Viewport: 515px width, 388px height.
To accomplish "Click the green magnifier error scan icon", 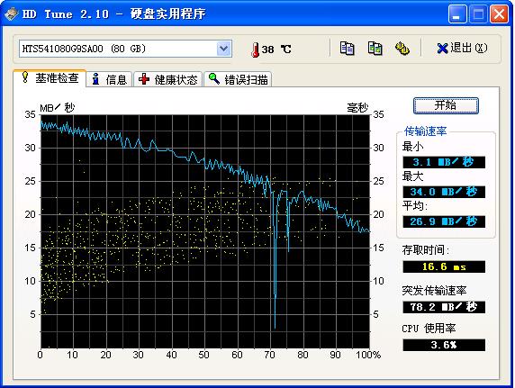I will click(214, 78).
